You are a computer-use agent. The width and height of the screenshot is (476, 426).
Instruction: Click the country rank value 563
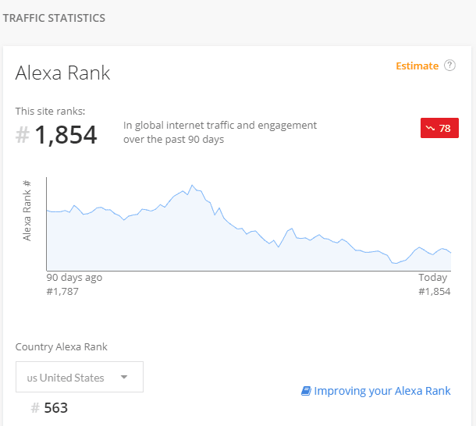55,407
